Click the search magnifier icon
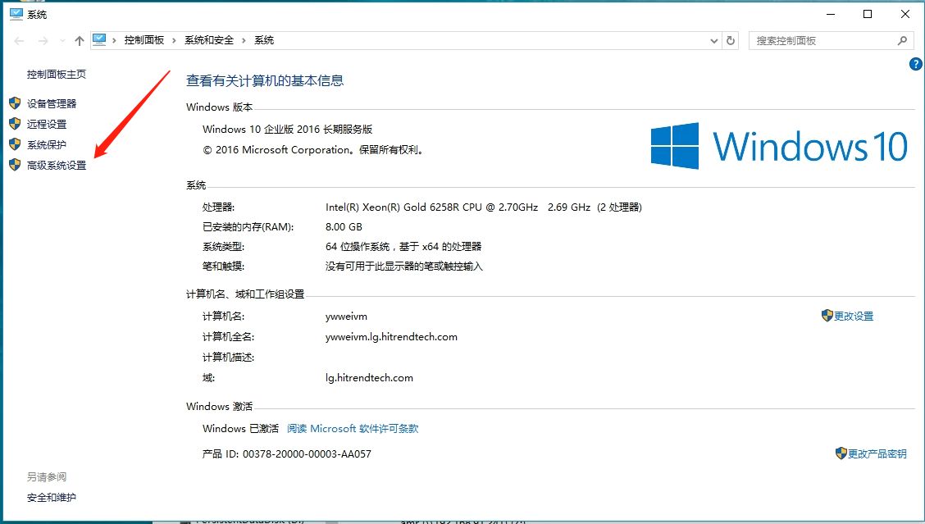Image resolution: width=925 pixels, height=524 pixels. point(902,41)
